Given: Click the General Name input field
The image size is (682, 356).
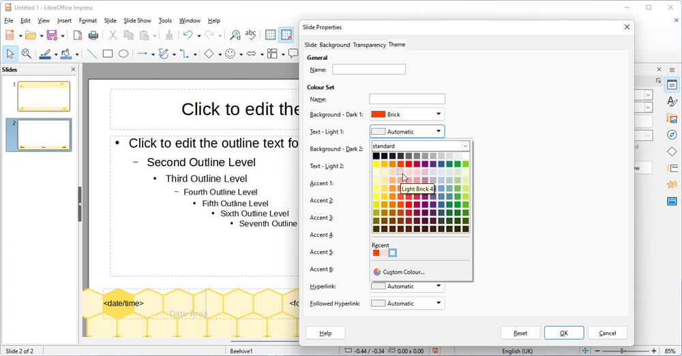Looking at the screenshot, I should pyautogui.click(x=369, y=69).
